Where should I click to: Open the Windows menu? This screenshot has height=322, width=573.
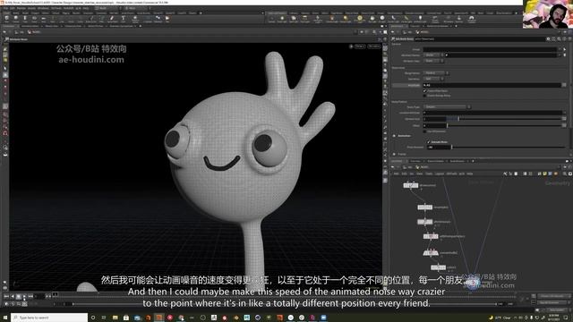(43, 8)
